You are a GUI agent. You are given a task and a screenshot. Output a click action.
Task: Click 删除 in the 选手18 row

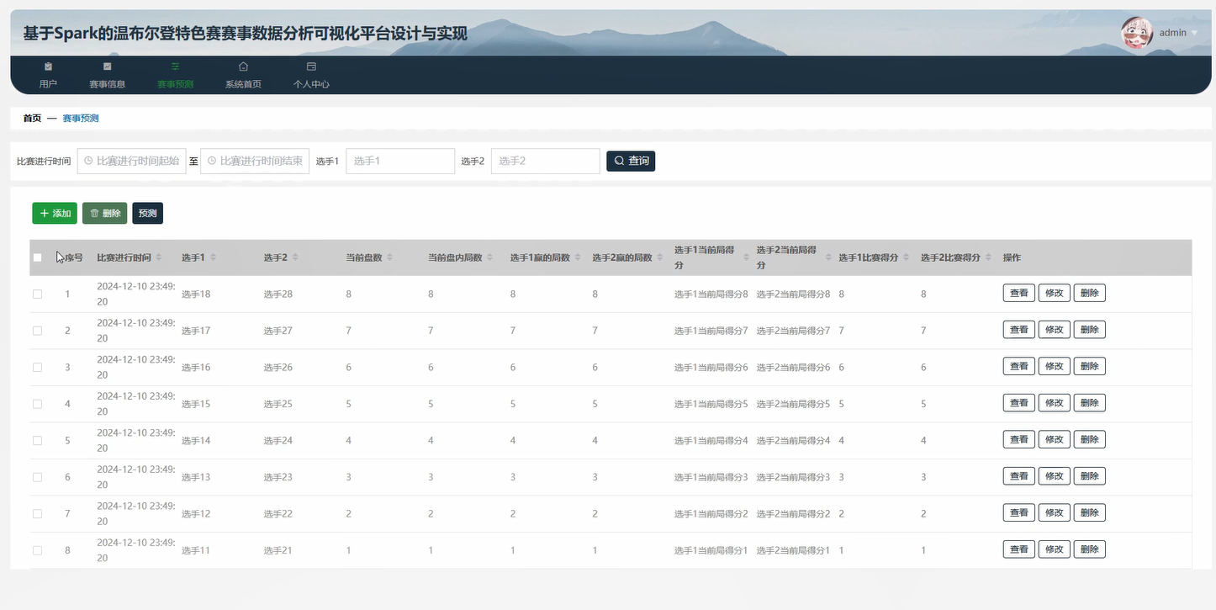coord(1090,293)
